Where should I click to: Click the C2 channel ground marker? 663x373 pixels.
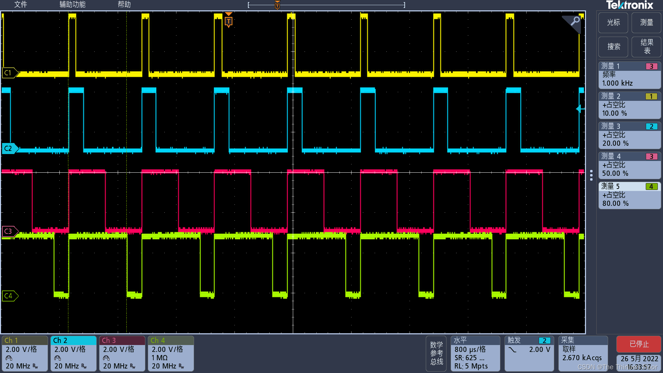coord(9,149)
